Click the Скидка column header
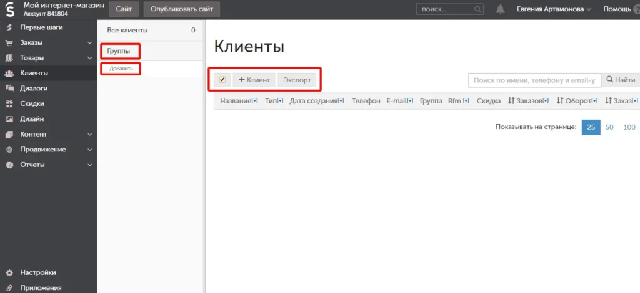 (489, 101)
